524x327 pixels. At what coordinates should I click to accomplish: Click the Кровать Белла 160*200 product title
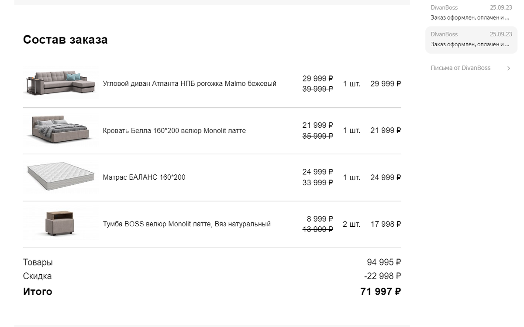(174, 130)
